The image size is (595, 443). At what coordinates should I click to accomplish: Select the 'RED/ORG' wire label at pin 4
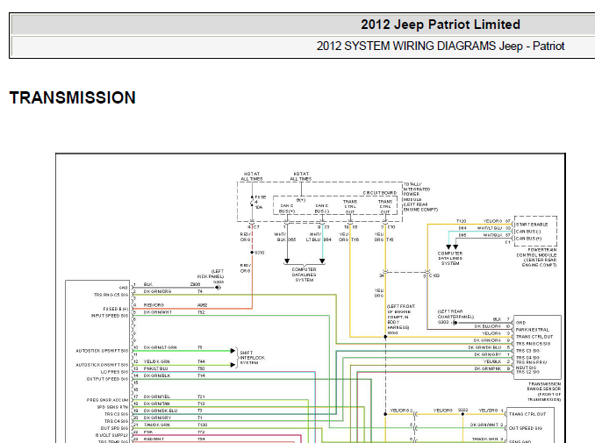[154, 305]
